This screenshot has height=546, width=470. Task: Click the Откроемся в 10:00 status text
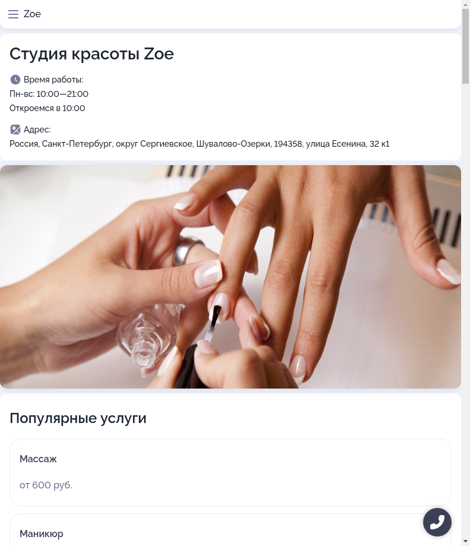[x=47, y=108]
